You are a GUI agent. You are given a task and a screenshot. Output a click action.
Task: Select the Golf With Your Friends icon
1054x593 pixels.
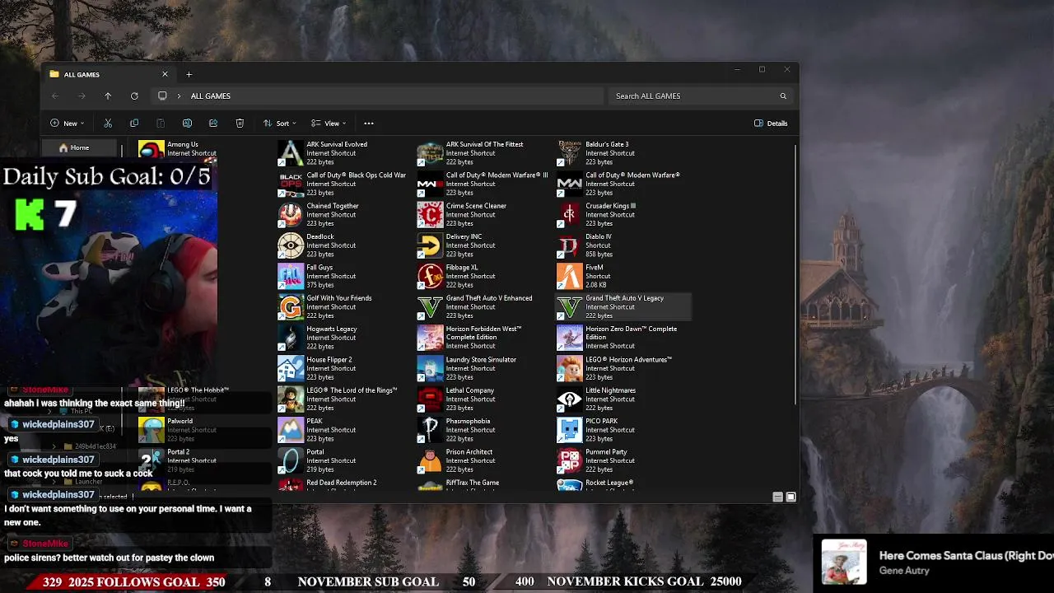[x=290, y=307]
